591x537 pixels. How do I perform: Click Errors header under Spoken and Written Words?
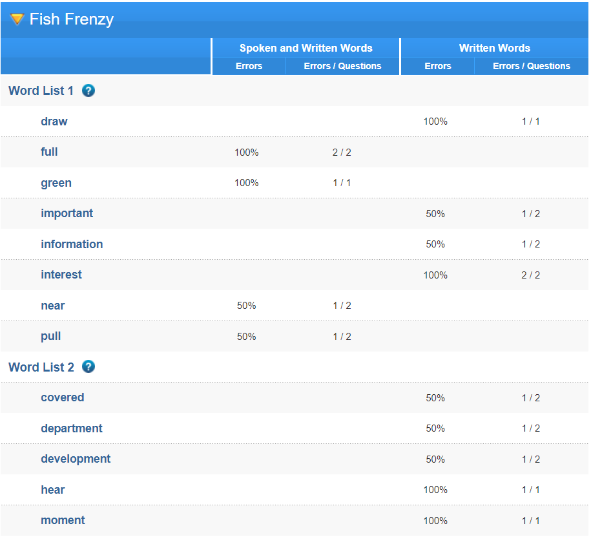click(249, 66)
